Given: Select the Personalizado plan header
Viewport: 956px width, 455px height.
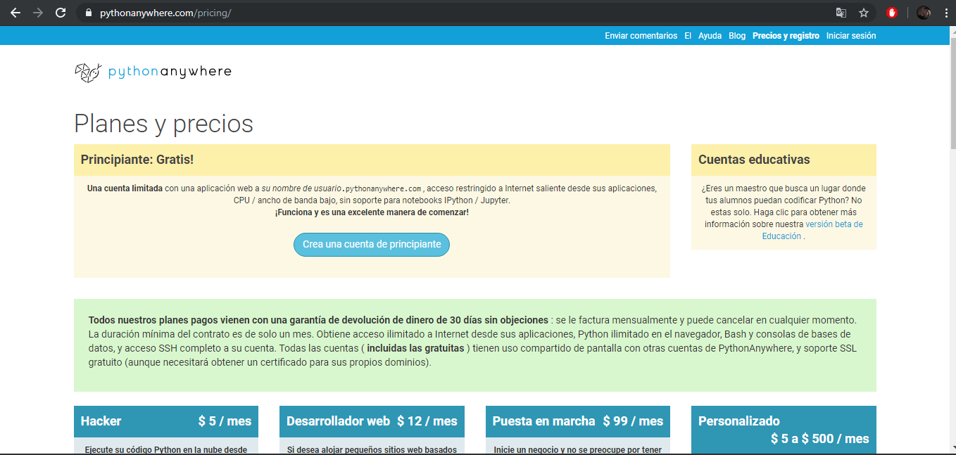Looking at the screenshot, I should pyautogui.click(x=784, y=430).
